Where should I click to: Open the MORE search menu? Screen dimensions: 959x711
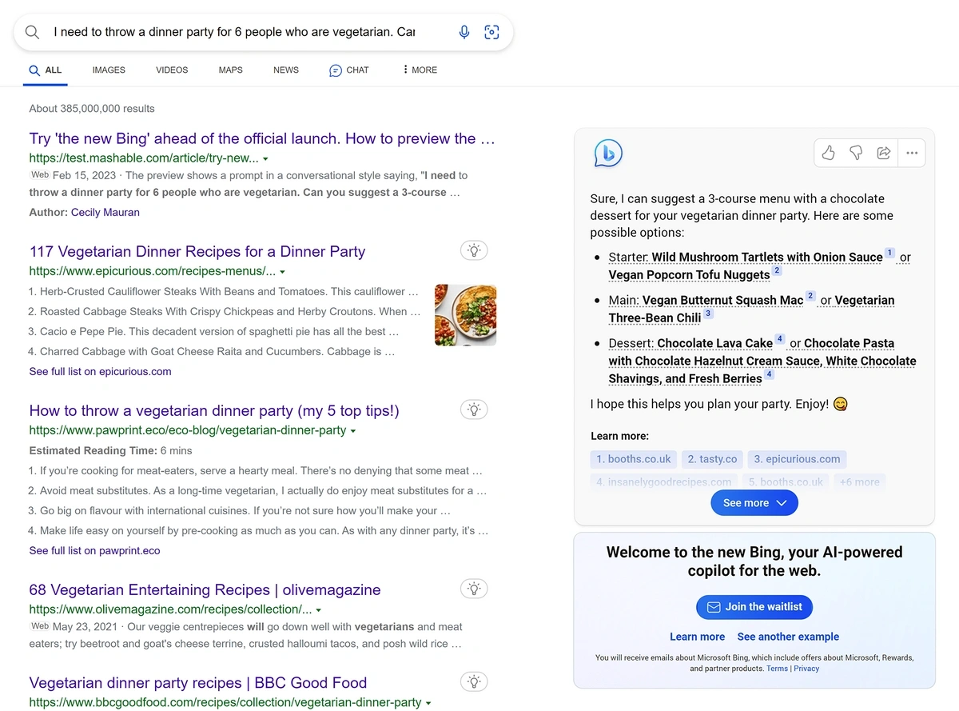pyautogui.click(x=420, y=70)
